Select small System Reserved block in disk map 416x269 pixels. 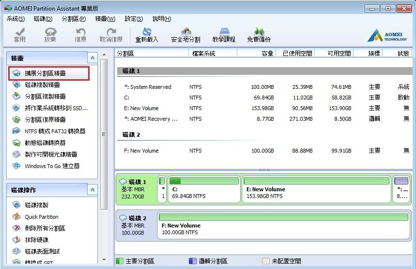(162, 189)
